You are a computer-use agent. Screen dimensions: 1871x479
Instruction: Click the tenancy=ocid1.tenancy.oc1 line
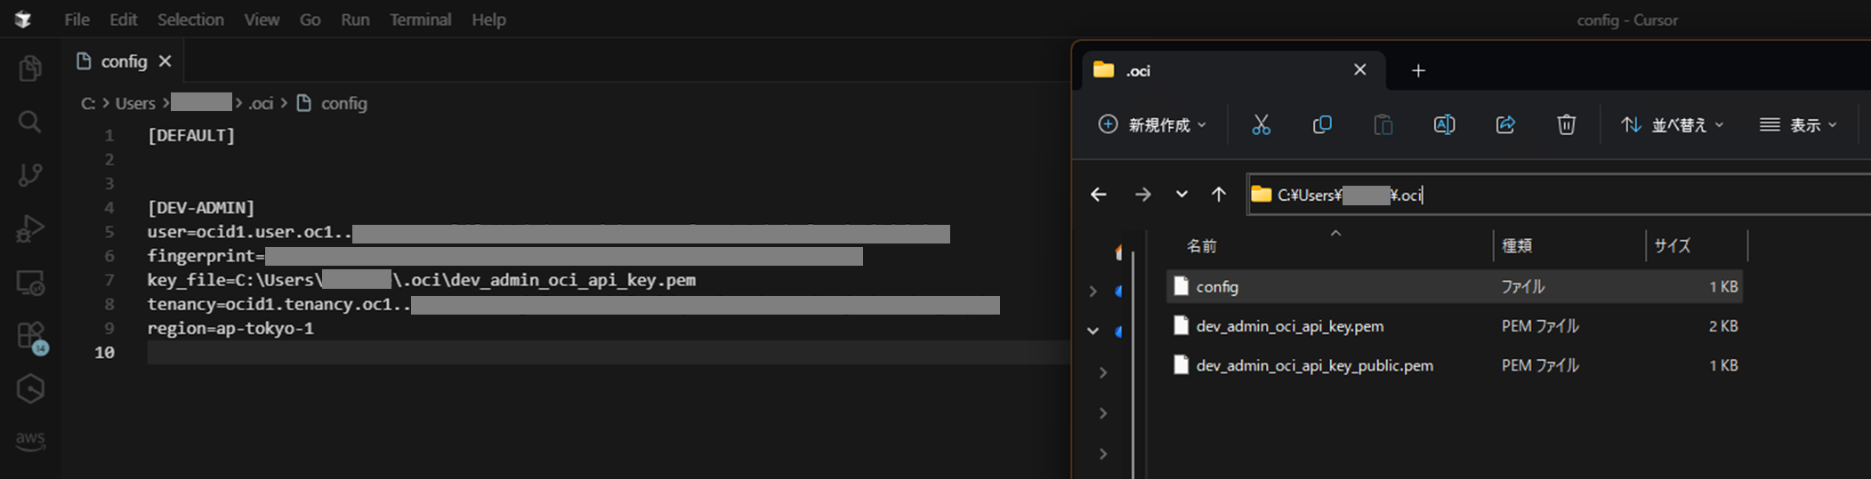coord(573,304)
